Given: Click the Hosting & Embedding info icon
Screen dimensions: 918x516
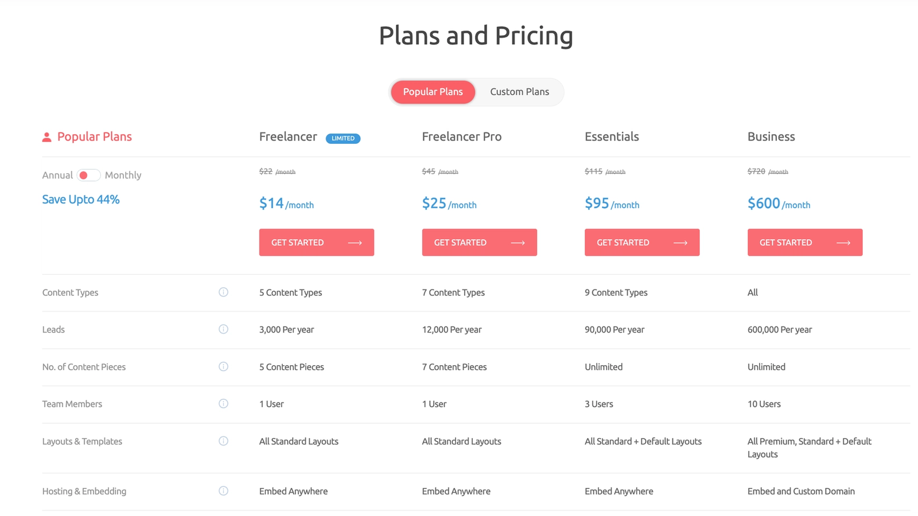Looking at the screenshot, I should click(223, 491).
